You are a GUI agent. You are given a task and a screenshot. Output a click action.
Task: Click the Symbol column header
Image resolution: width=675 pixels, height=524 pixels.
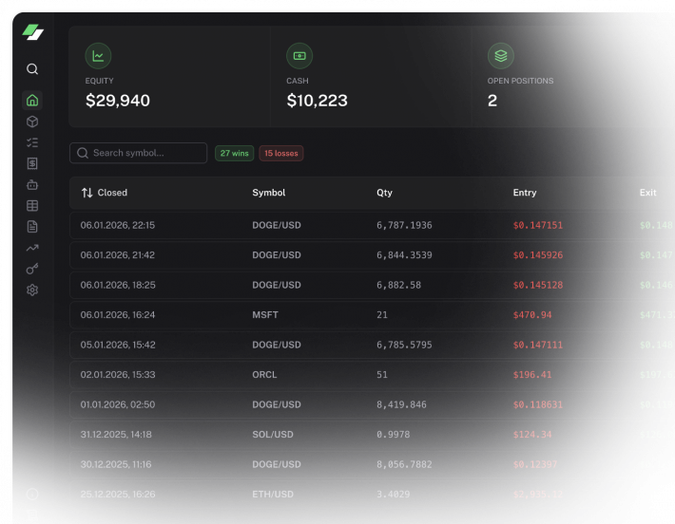pos(268,193)
